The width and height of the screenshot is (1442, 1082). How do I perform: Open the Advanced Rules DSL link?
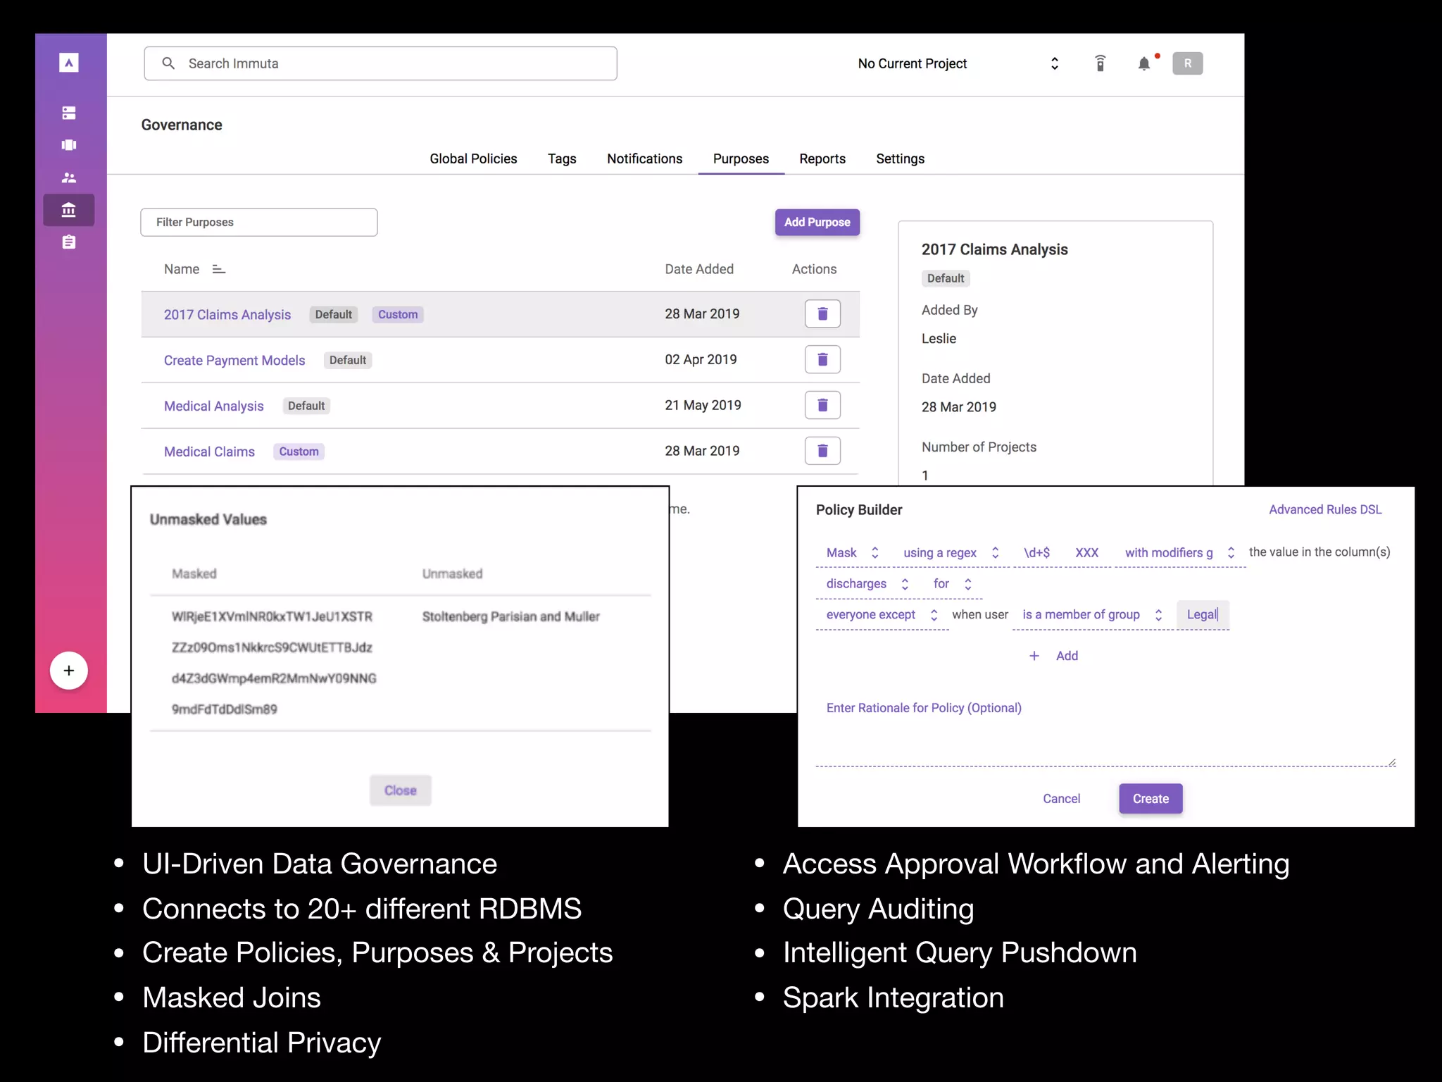click(x=1325, y=510)
